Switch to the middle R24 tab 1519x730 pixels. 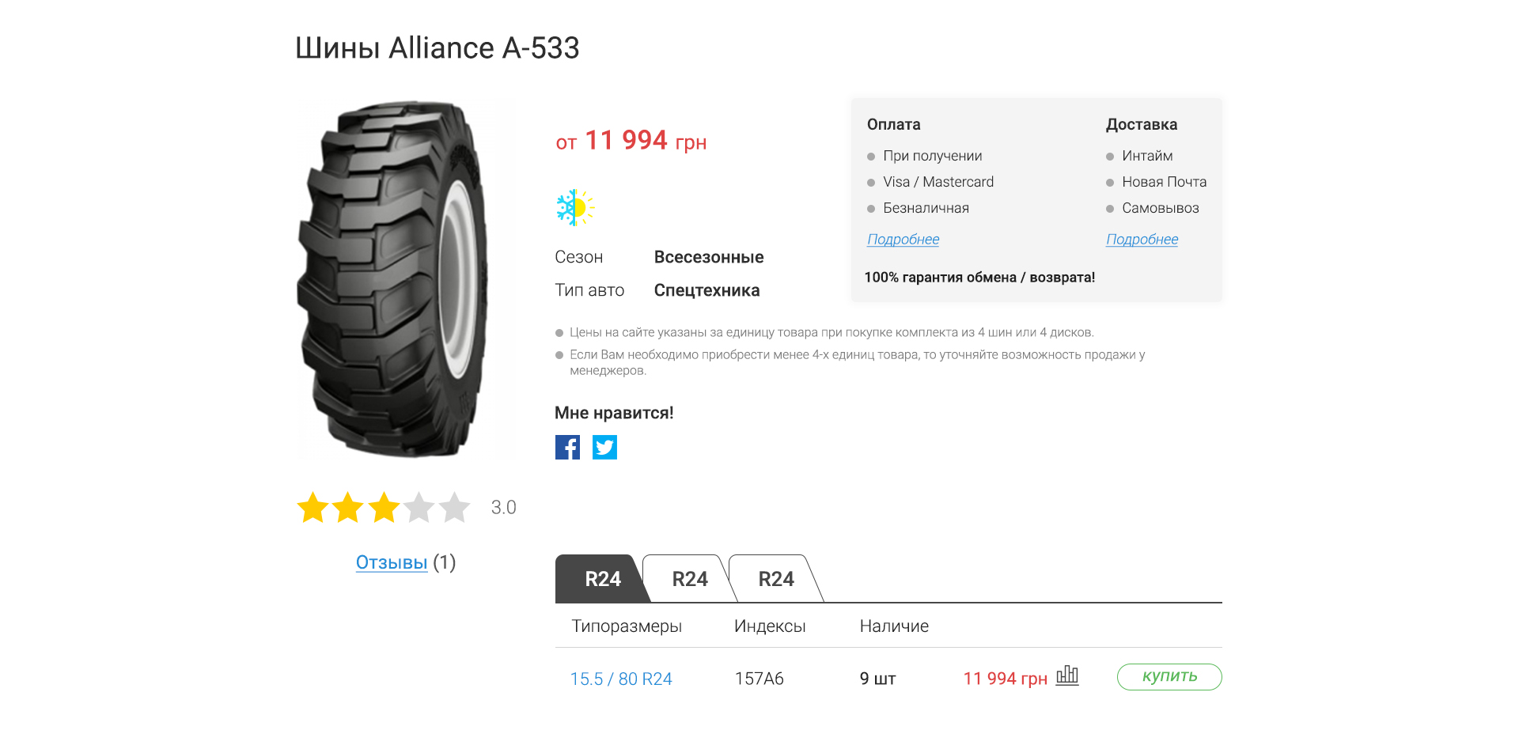689,579
